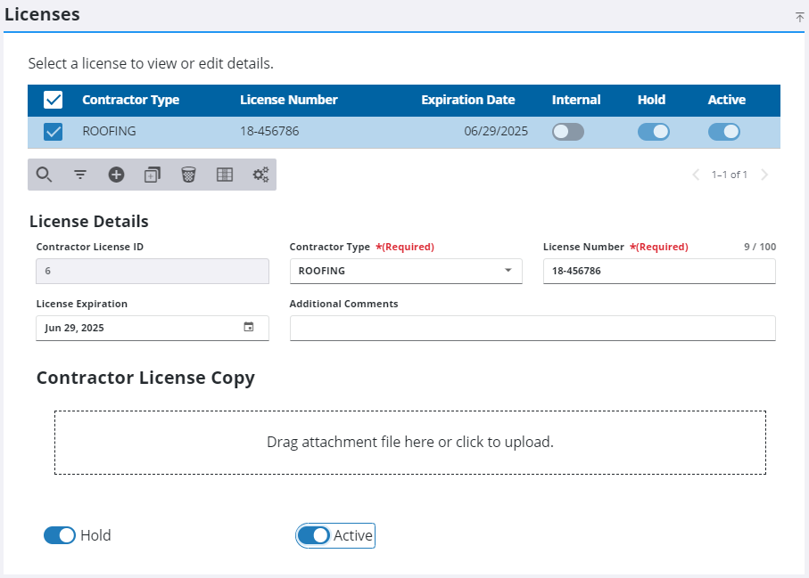This screenshot has height=578, width=809.
Task: Expand the Contractor Type dropdown
Action: (508, 271)
